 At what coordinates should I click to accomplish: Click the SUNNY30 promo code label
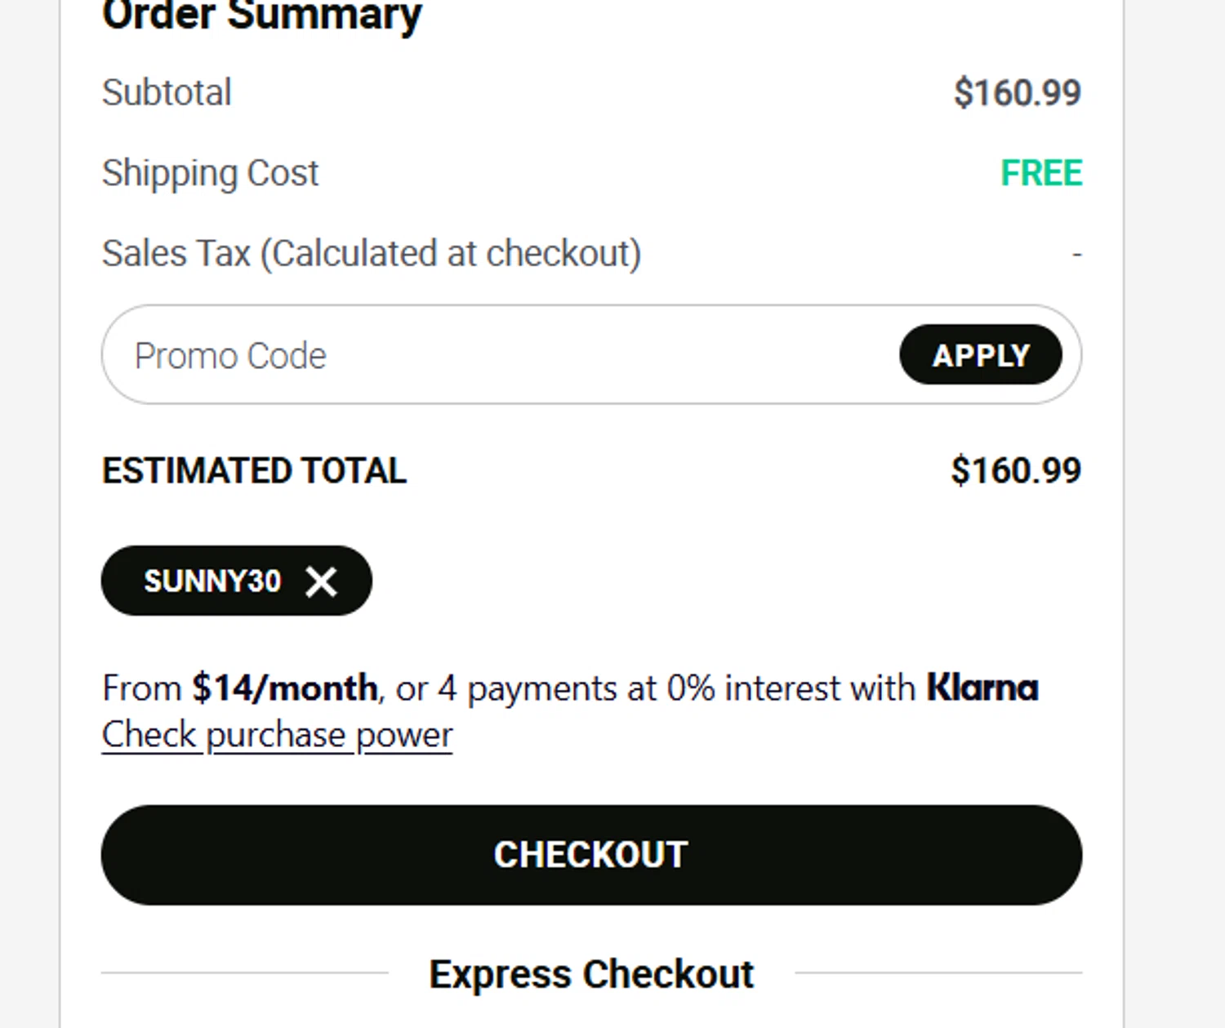[x=212, y=581]
